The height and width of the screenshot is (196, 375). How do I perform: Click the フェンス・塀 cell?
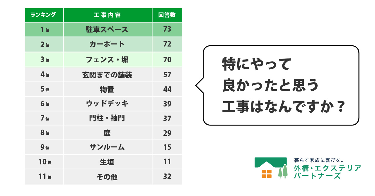[108, 60]
